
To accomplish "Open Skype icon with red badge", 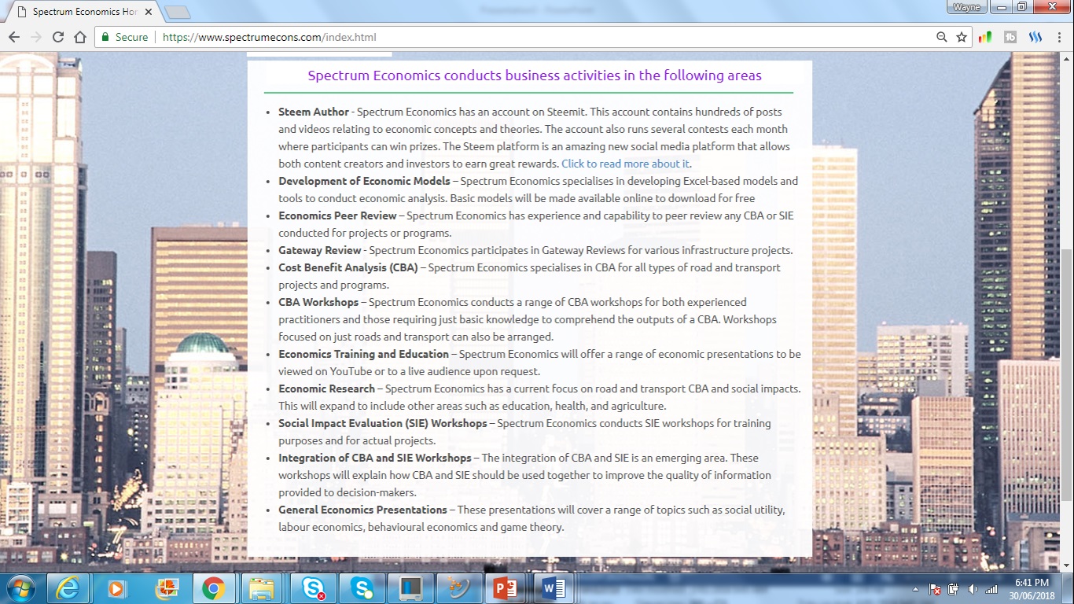I will point(312,588).
